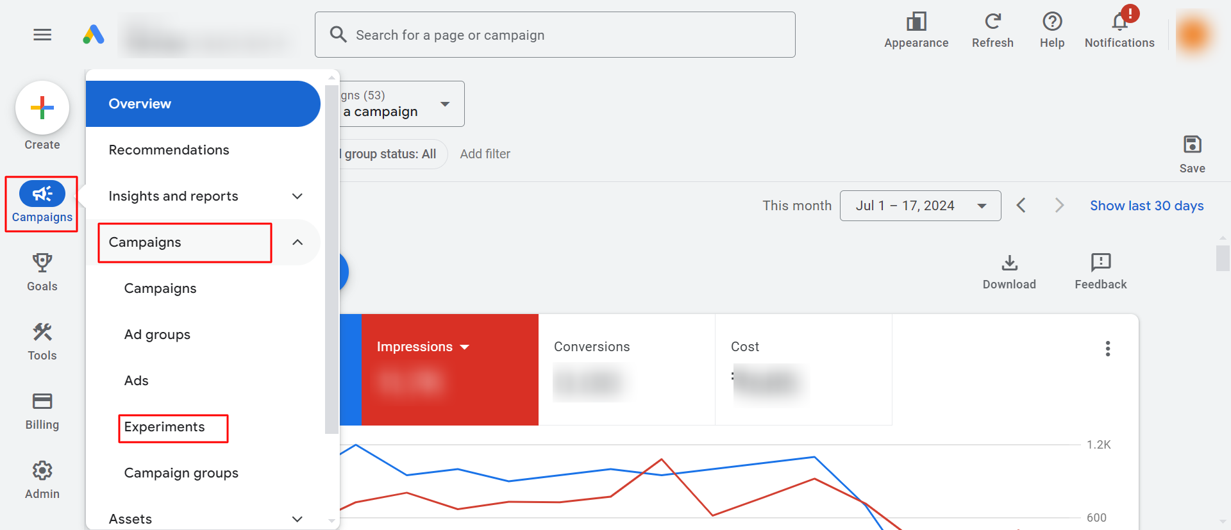Open the scorecard three-dot menu
The width and height of the screenshot is (1231, 530).
(x=1108, y=349)
